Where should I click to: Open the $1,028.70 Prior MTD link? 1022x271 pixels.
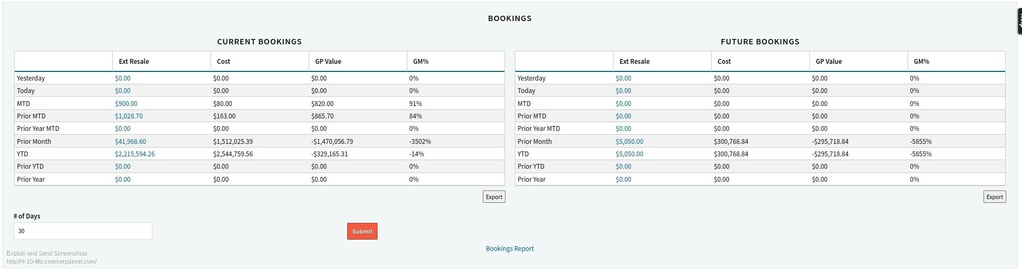coord(129,116)
